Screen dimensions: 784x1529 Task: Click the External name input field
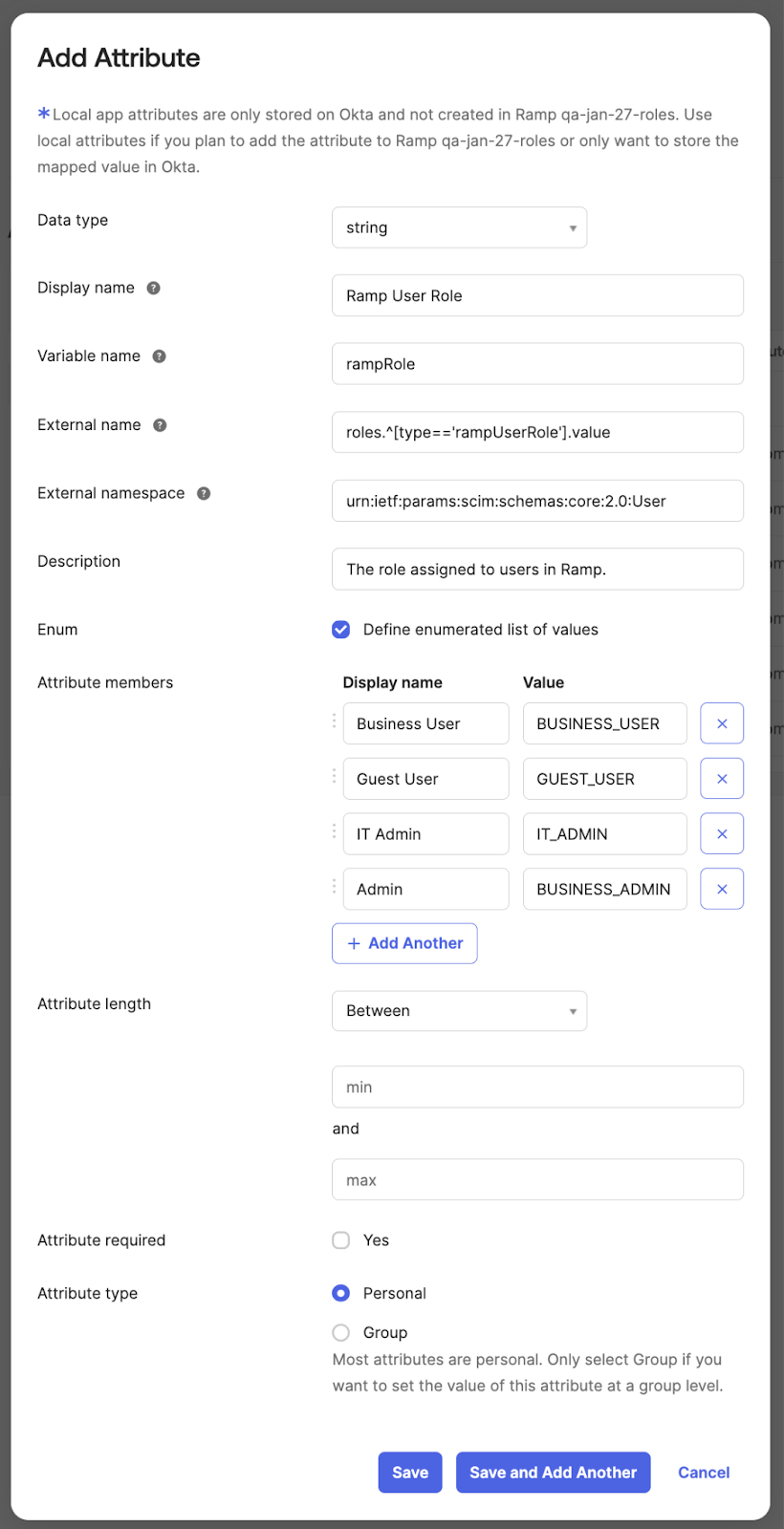pos(537,432)
